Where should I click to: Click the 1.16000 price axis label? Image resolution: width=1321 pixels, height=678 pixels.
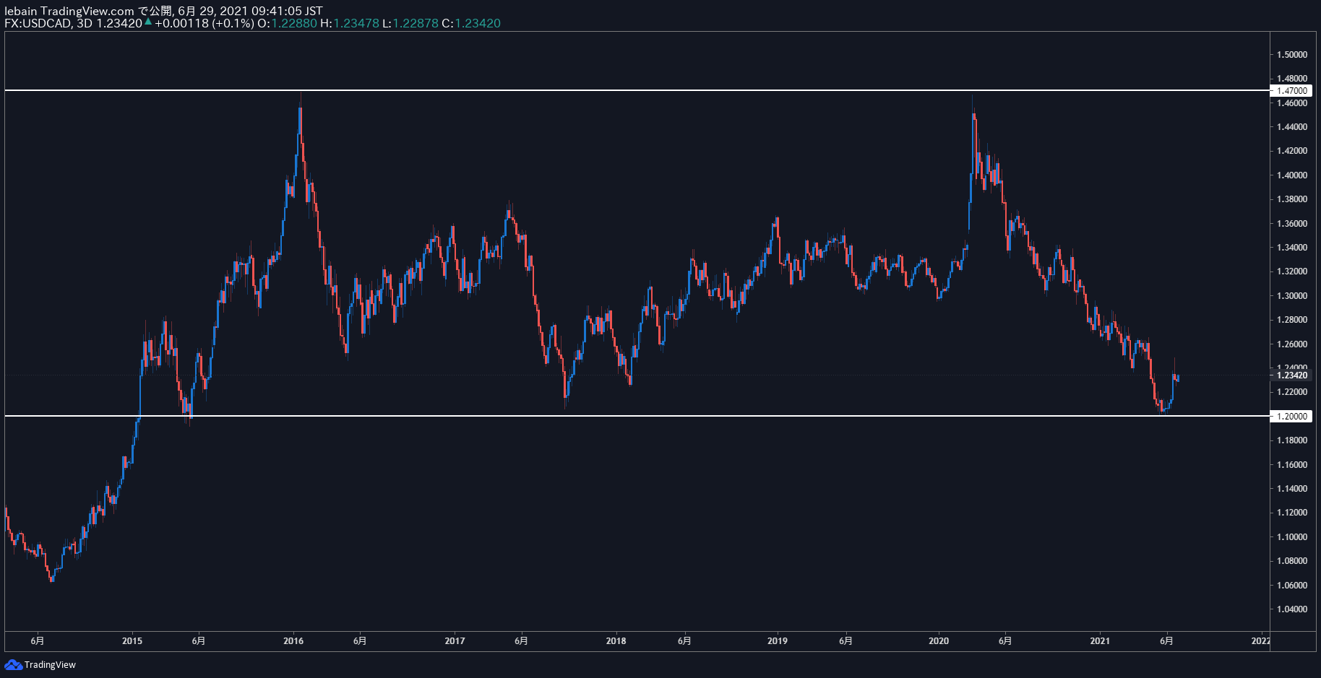(1292, 465)
